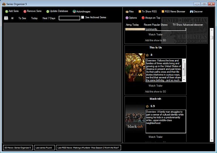Click the Remove Serie label

[x=34, y=11]
